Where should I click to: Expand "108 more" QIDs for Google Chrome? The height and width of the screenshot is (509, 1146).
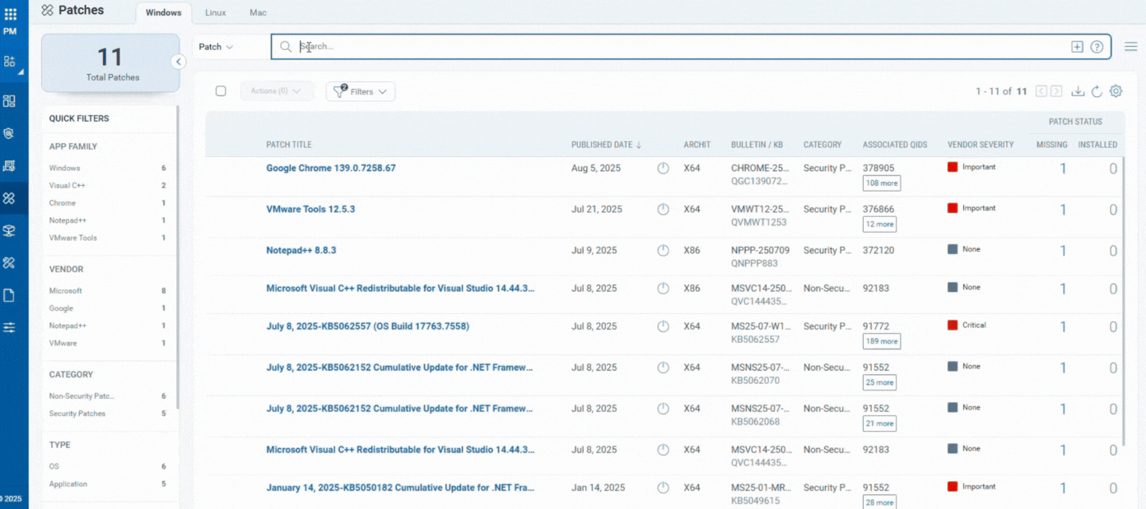[x=883, y=183]
